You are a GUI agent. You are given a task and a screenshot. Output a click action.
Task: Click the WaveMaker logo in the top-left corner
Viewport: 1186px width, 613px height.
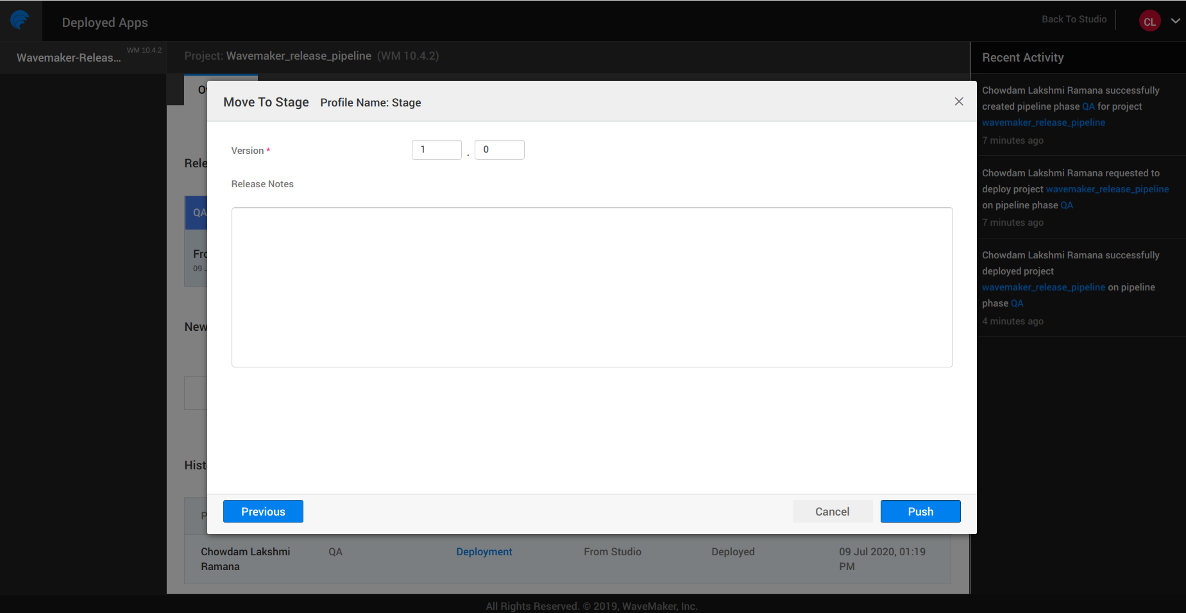(x=20, y=20)
